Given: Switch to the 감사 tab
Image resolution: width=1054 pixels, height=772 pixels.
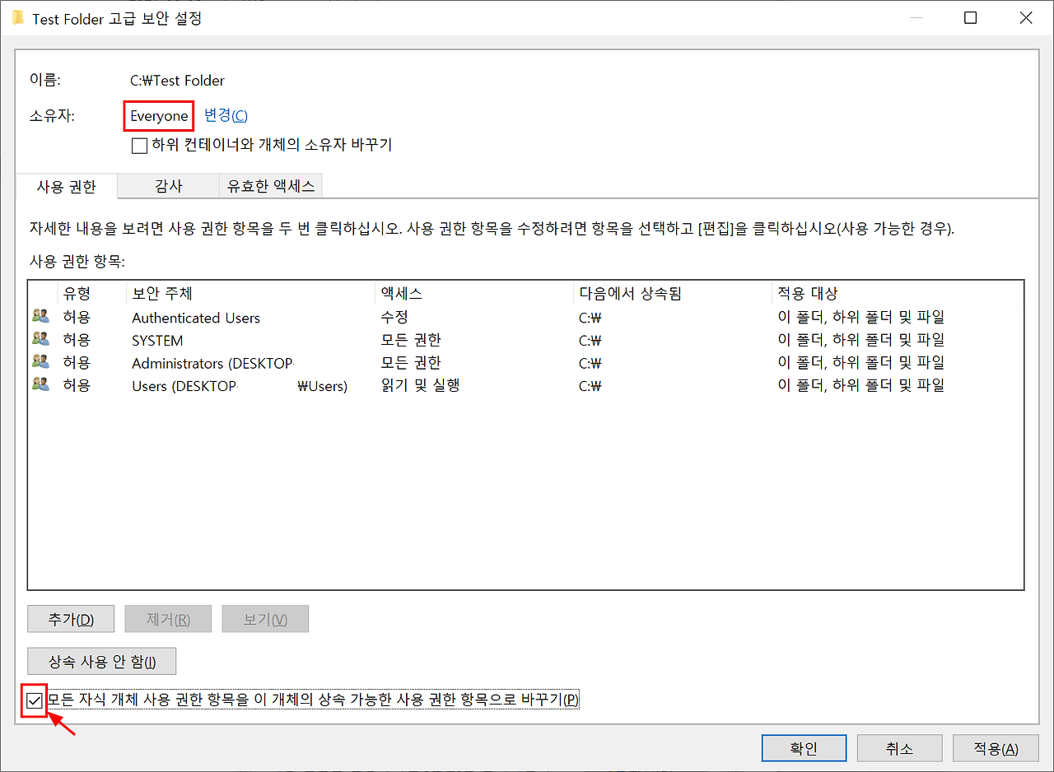Looking at the screenshot, I should (x=168, y=186).
